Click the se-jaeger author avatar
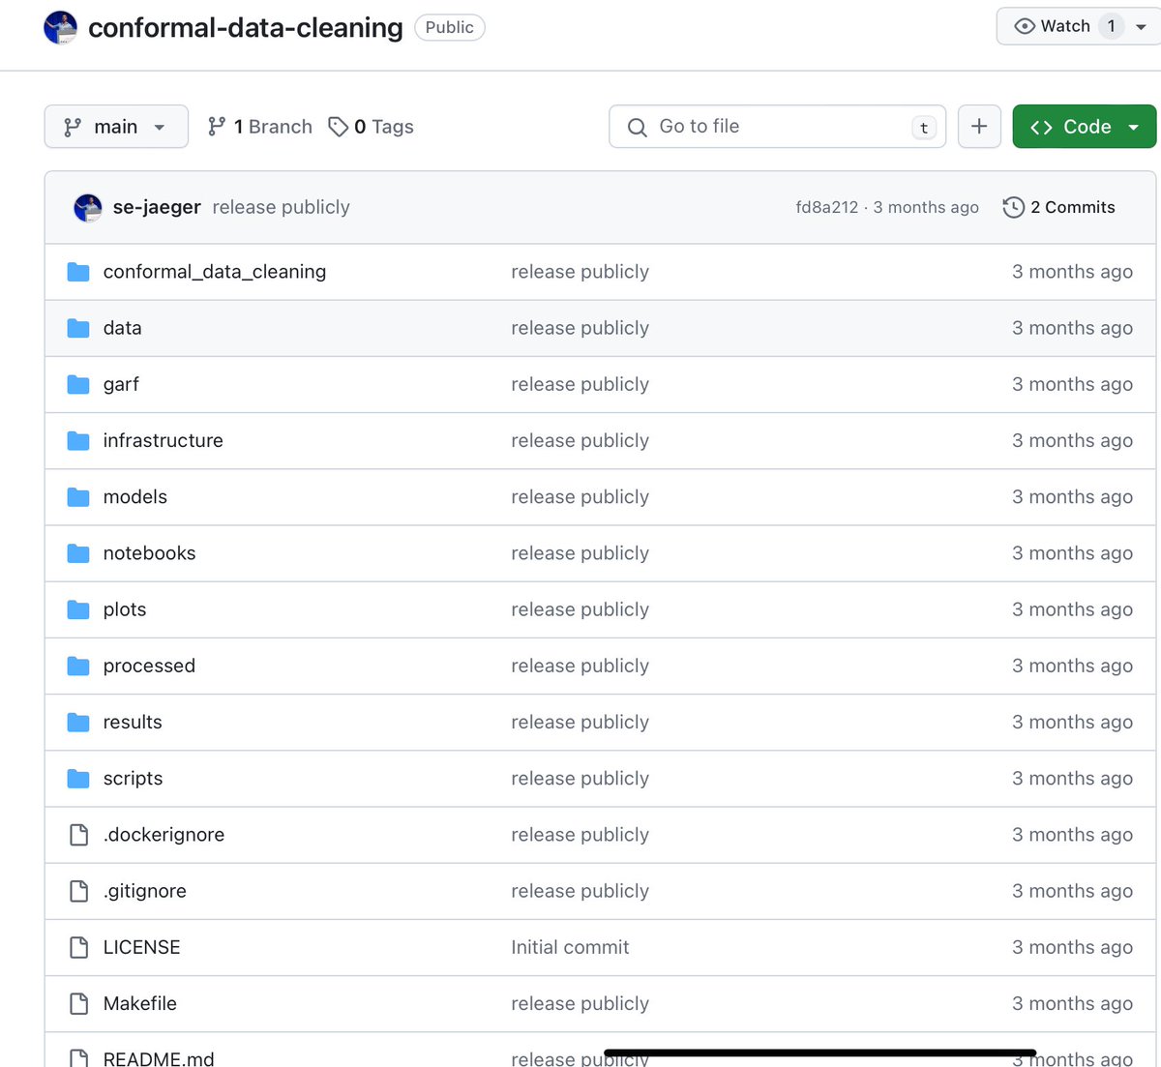Screen dimensions: 1161x1067 [87, 207]
